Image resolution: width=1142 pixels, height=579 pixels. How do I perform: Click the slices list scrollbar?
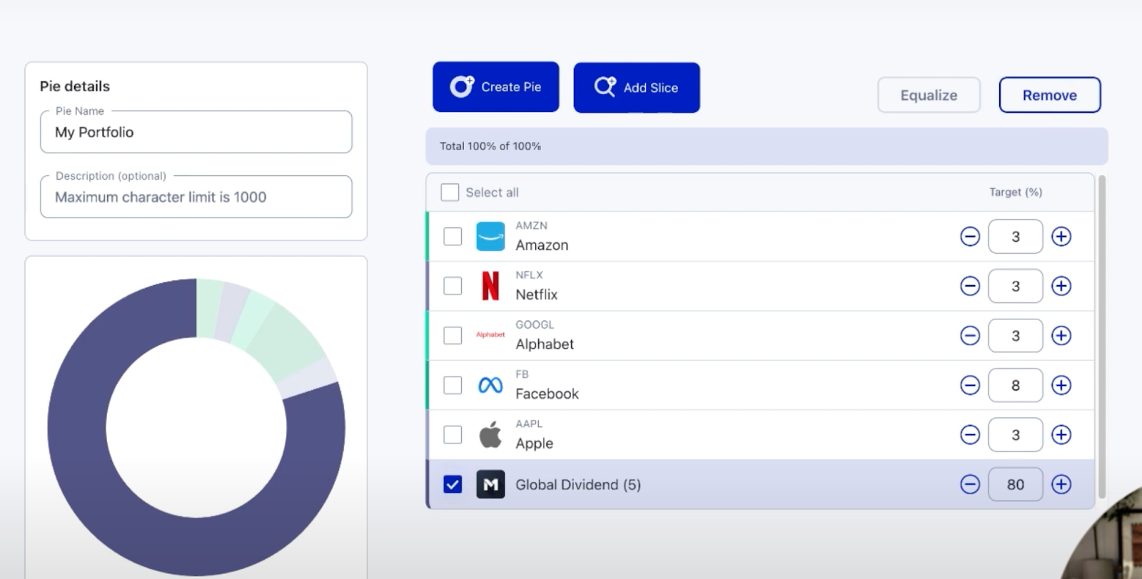point(1101,337)
